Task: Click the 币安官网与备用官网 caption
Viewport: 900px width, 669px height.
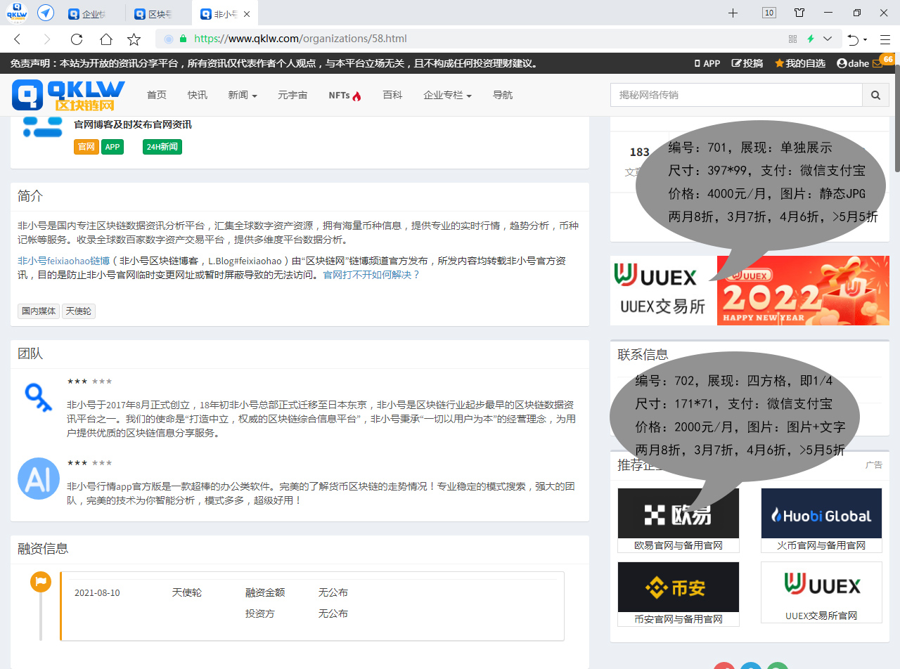Action: tap(679, 619)
